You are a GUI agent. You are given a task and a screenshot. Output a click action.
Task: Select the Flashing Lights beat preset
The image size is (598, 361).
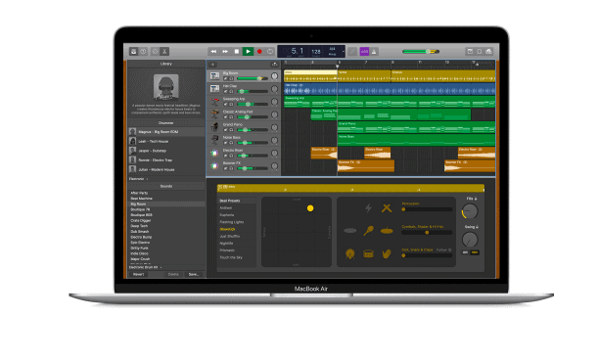point(232,222)
